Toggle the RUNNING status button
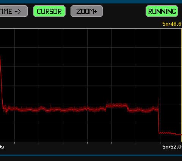The width and height of the screenshot is (182, 161). (x=162, y=11)
